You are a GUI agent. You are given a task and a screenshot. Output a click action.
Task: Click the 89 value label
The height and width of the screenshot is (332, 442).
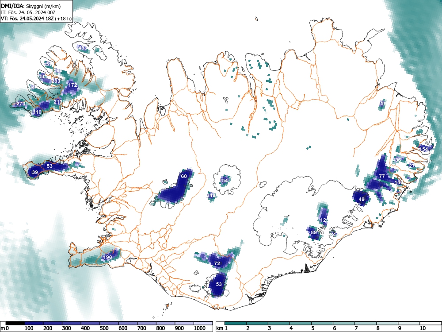314,232
